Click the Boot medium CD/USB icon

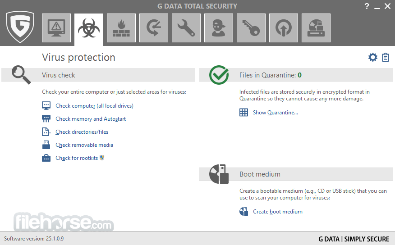coord(219,174)
